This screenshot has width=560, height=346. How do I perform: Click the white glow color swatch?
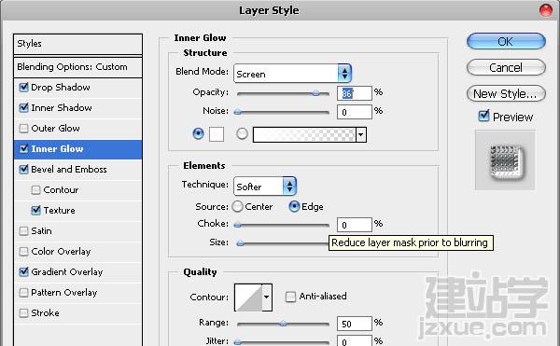[x=217, y=134]
